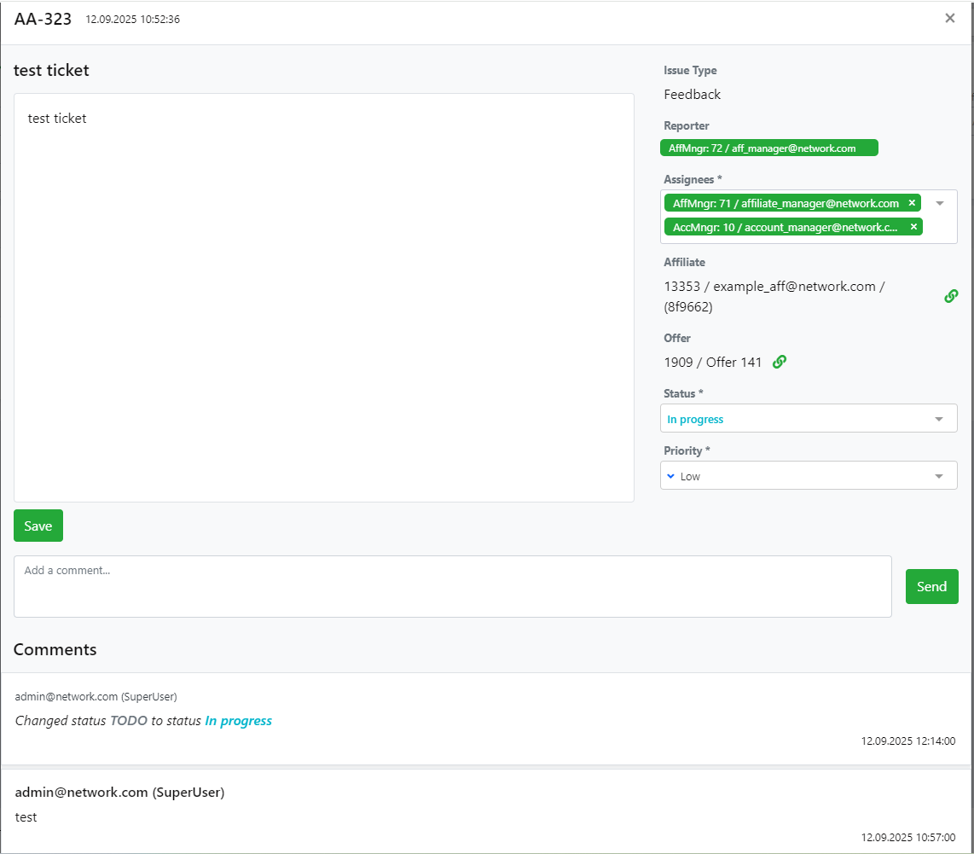Click inside the ticket description text area
The image size is (974, 854).
324,297
